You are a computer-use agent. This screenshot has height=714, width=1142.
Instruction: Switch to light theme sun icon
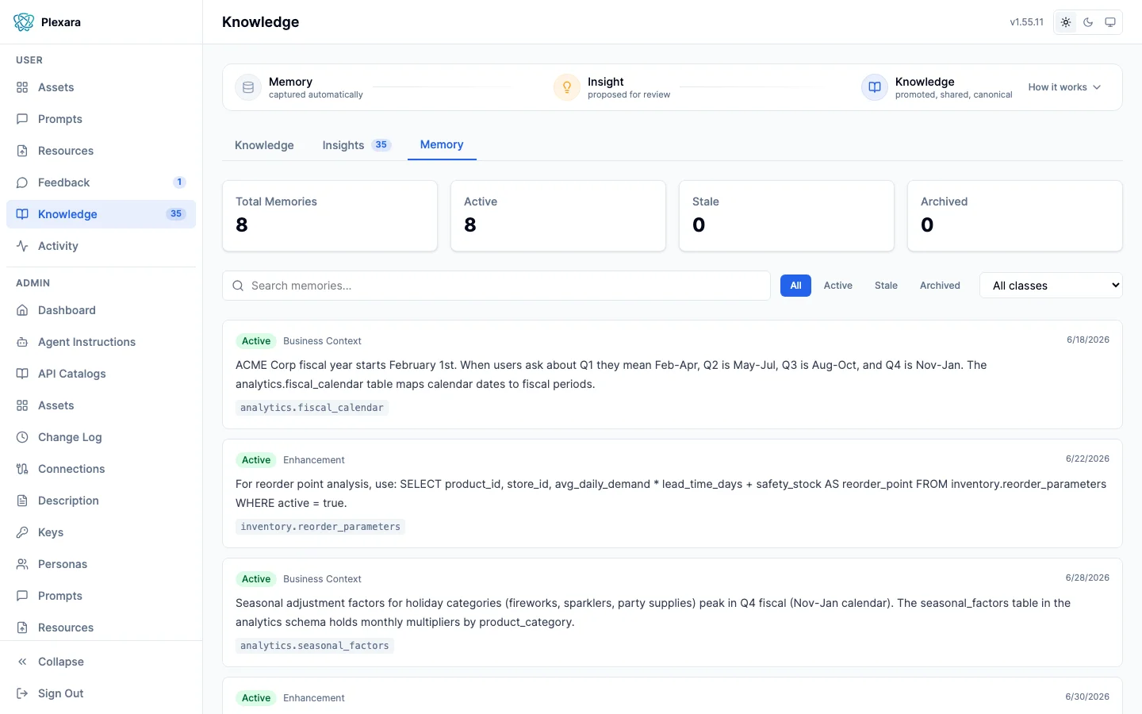pos(1066,22)
